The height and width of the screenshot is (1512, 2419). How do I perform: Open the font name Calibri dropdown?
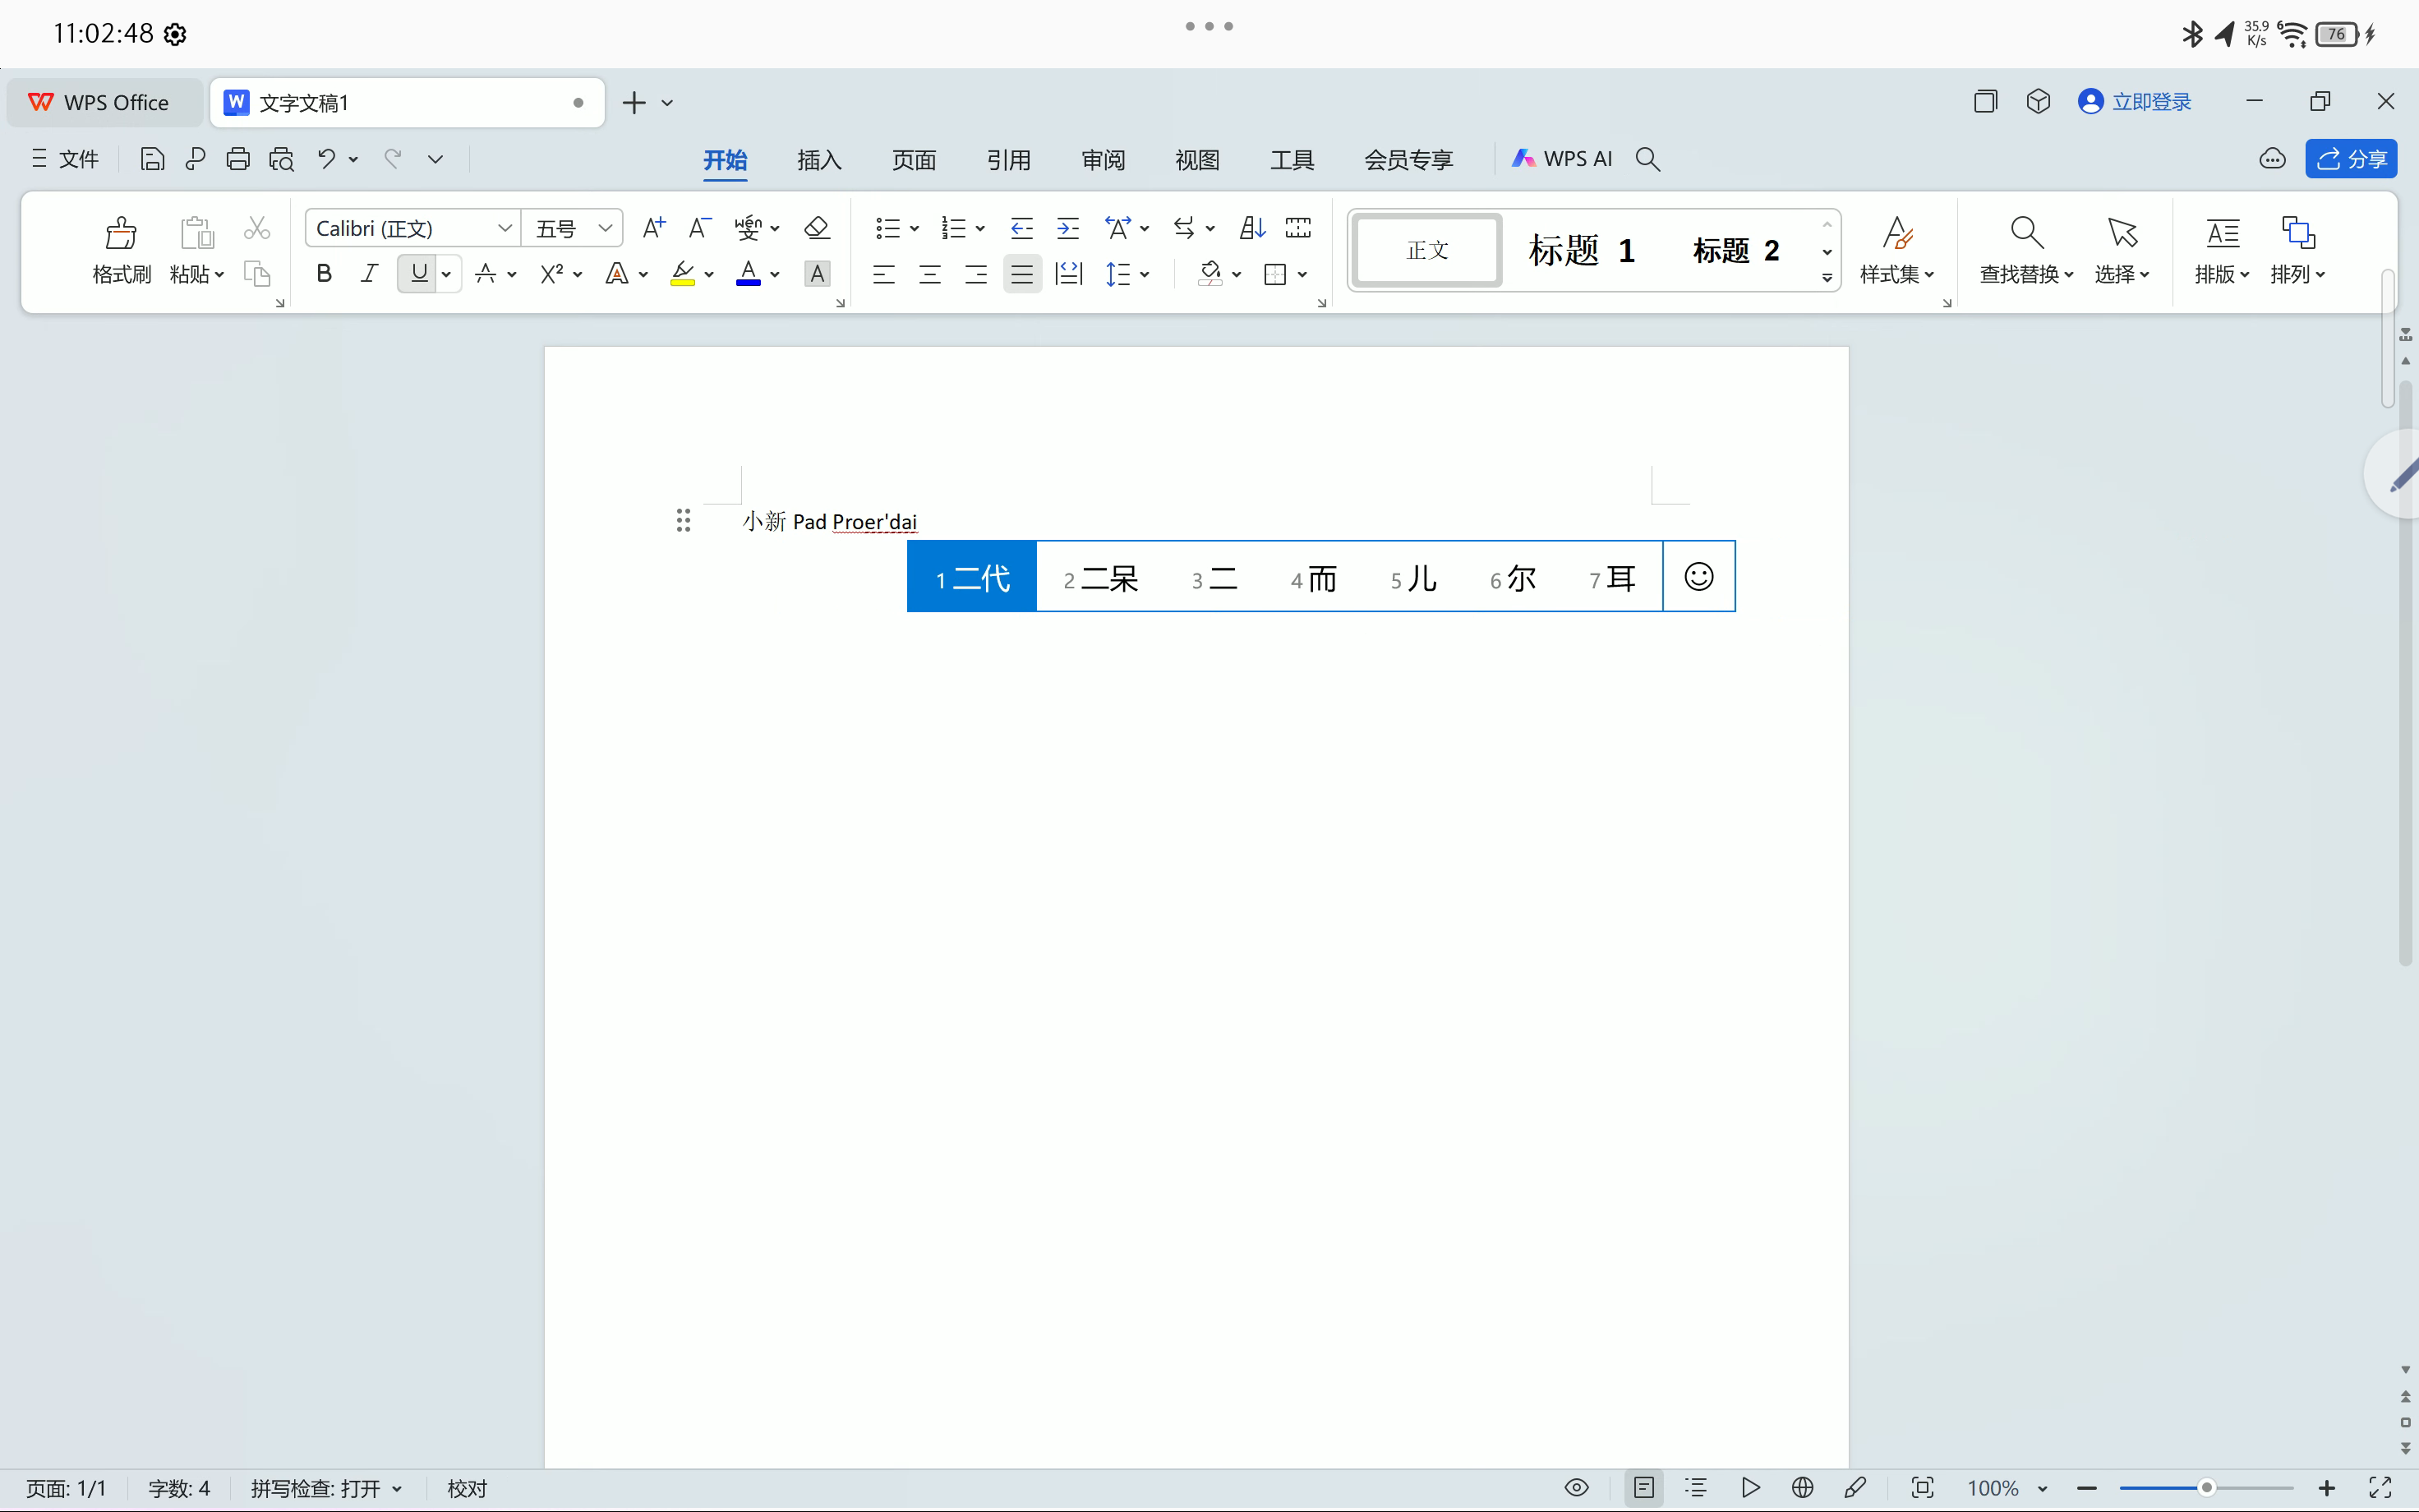point(505,228)
